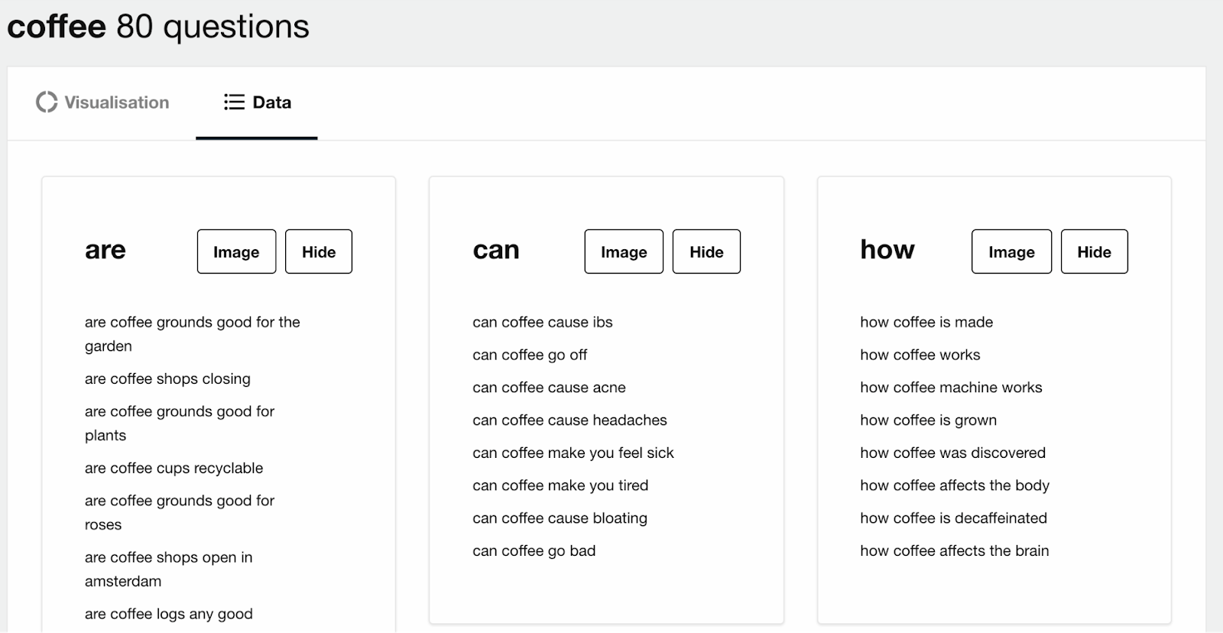Switch to the Visualisation tab
This screenshot has width=1223, height=633.
[102, 102]
